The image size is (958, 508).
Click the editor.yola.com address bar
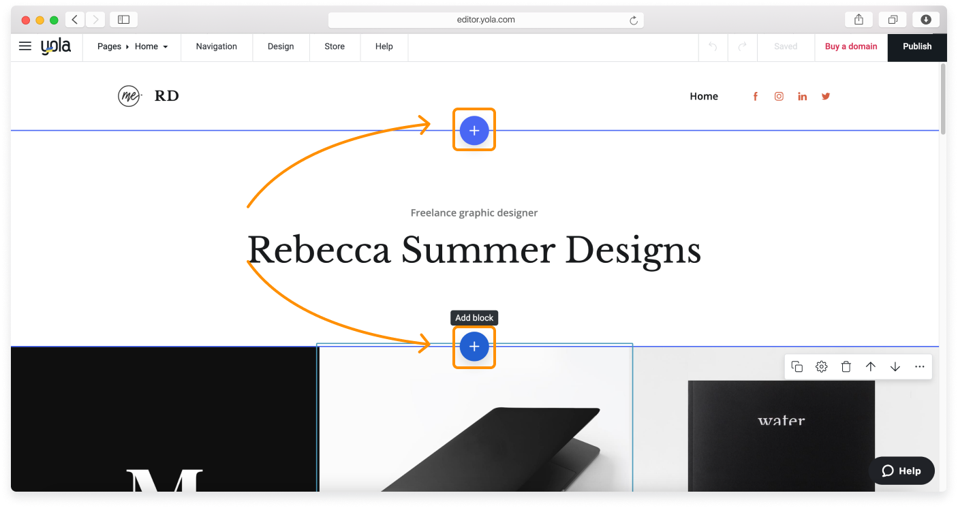[x=485, y=20]
